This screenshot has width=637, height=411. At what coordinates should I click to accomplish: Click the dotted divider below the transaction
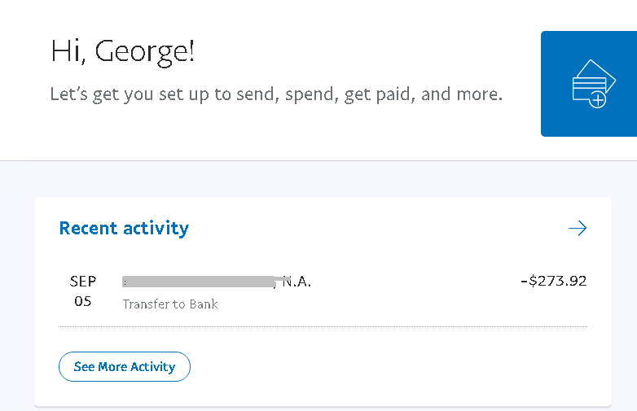click(x=323, y=327)
